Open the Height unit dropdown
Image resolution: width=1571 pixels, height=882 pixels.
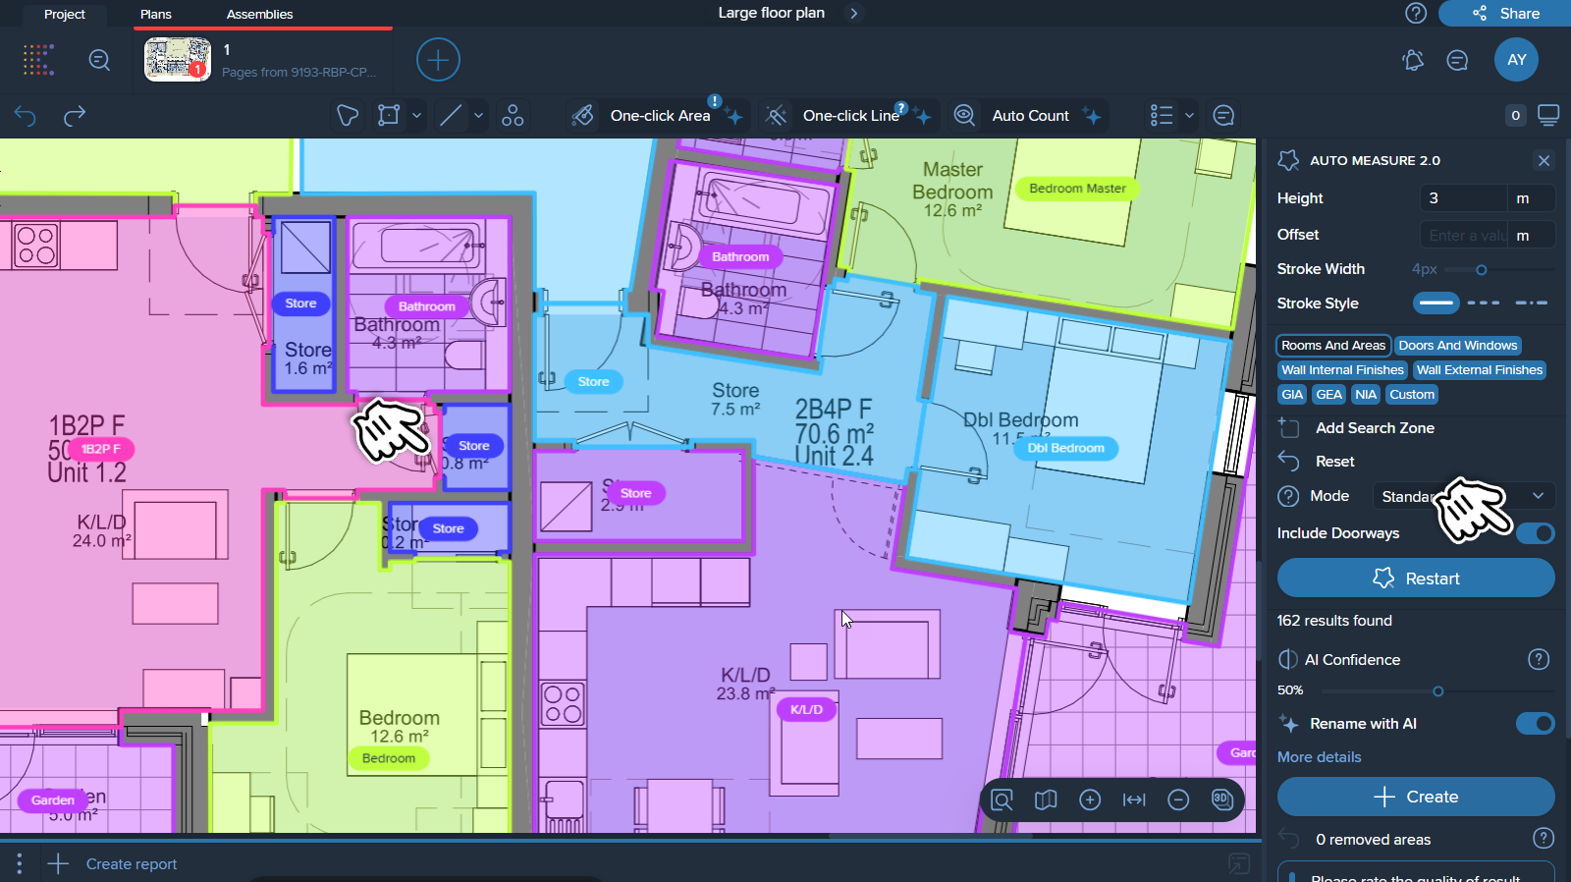point(1531,198)
